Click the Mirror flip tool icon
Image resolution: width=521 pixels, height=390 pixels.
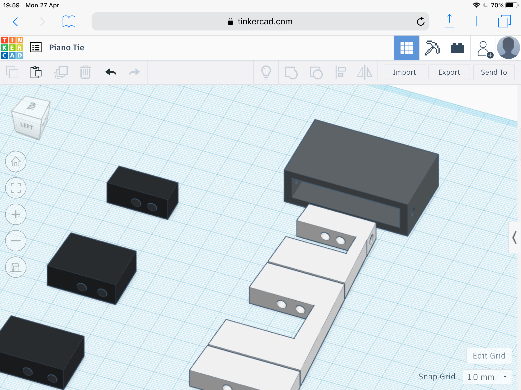[x=365, y=72]
